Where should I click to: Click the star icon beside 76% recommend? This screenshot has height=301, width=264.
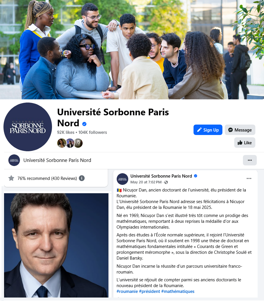(11, 178)
